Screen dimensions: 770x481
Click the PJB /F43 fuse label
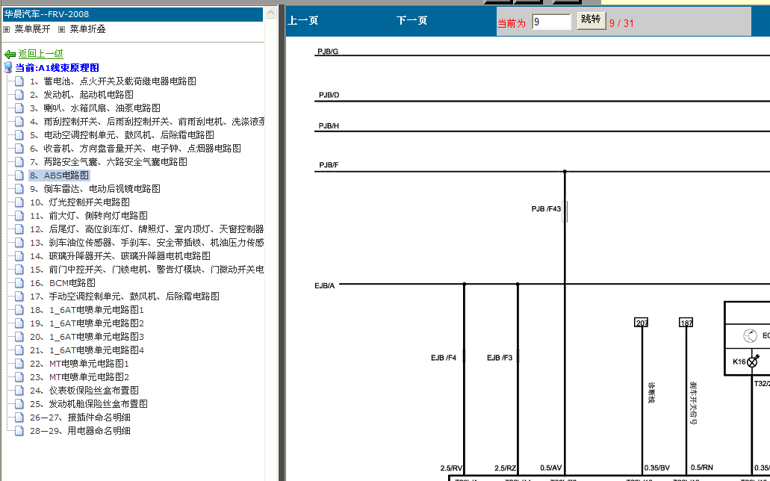(x=546, y=209)
